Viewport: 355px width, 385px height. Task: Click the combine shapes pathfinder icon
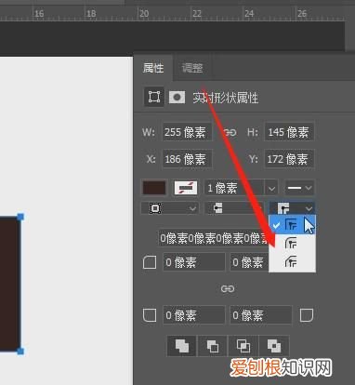(182, 346)
